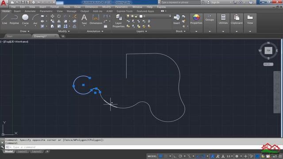The image size is (283, 159).
Task: Open the Properties color wheel panel
Action: click(196, 19)
